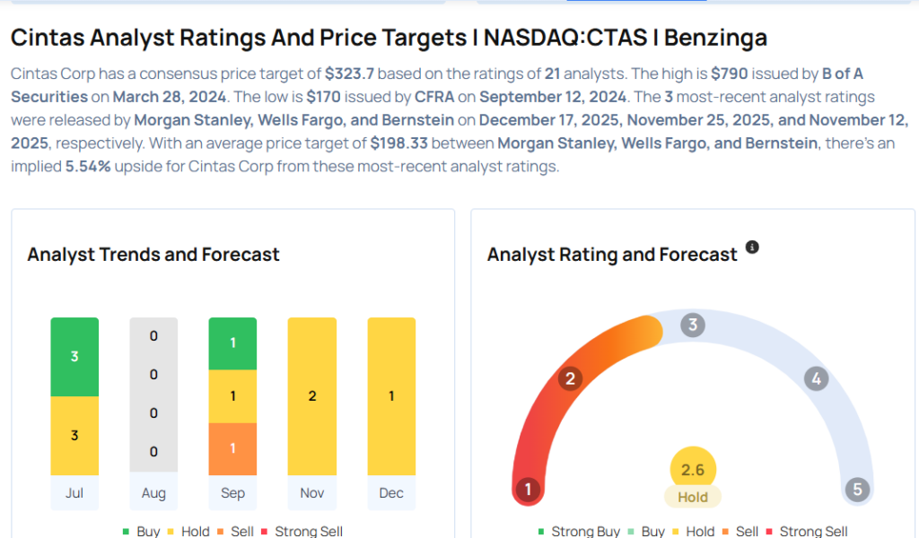Select the number 2 marker on the gauge

569,378
